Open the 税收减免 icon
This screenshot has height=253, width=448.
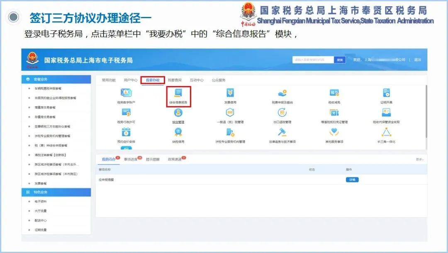pyautogui.click(x=334, y=93)
